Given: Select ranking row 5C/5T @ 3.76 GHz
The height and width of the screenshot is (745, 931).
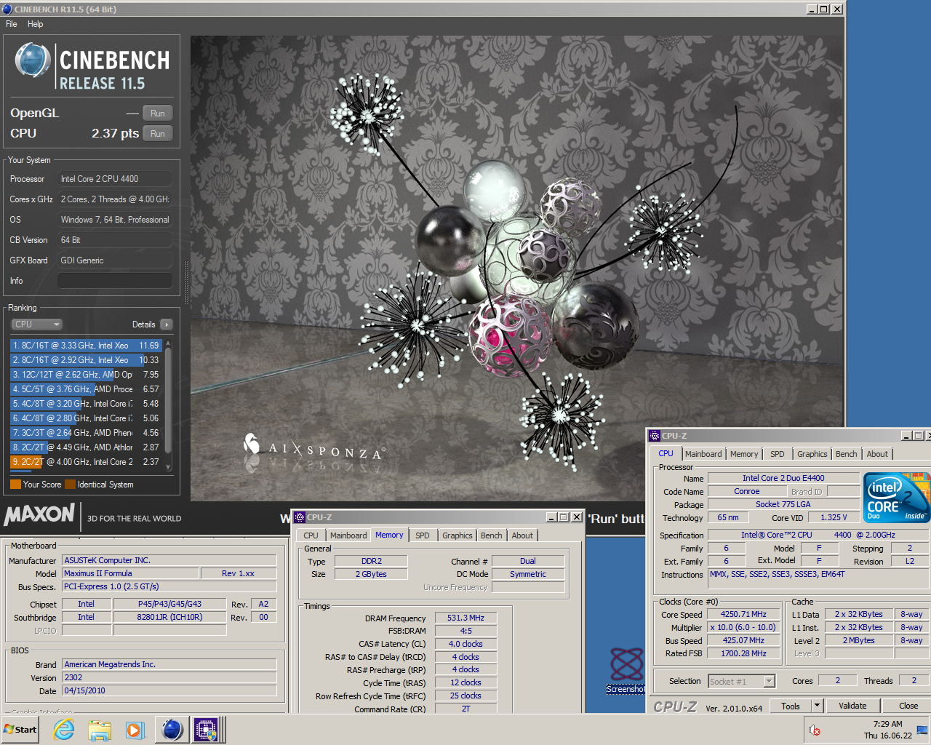Looking at the screenshot, I should point(87,389).
